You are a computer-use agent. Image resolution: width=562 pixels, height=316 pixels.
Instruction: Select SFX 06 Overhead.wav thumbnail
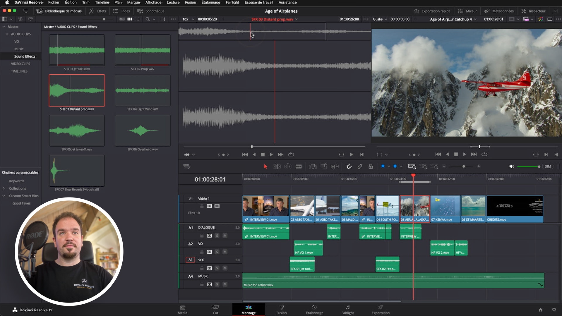pos(143,131)
